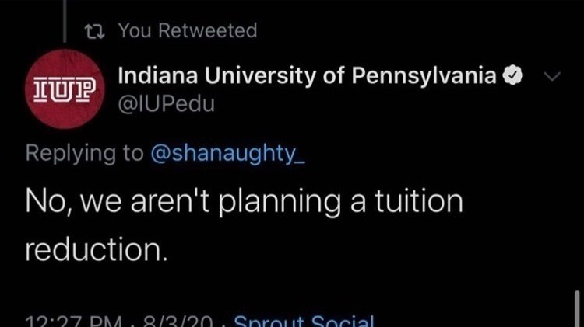Select the Indiana University of Pennsylvania display name
The height and width of the screenshot is (327, 584).
308,75
